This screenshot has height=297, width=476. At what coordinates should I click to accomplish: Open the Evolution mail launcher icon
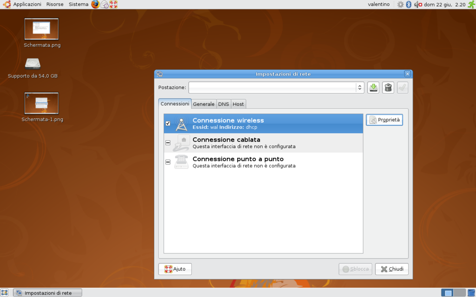105,4
